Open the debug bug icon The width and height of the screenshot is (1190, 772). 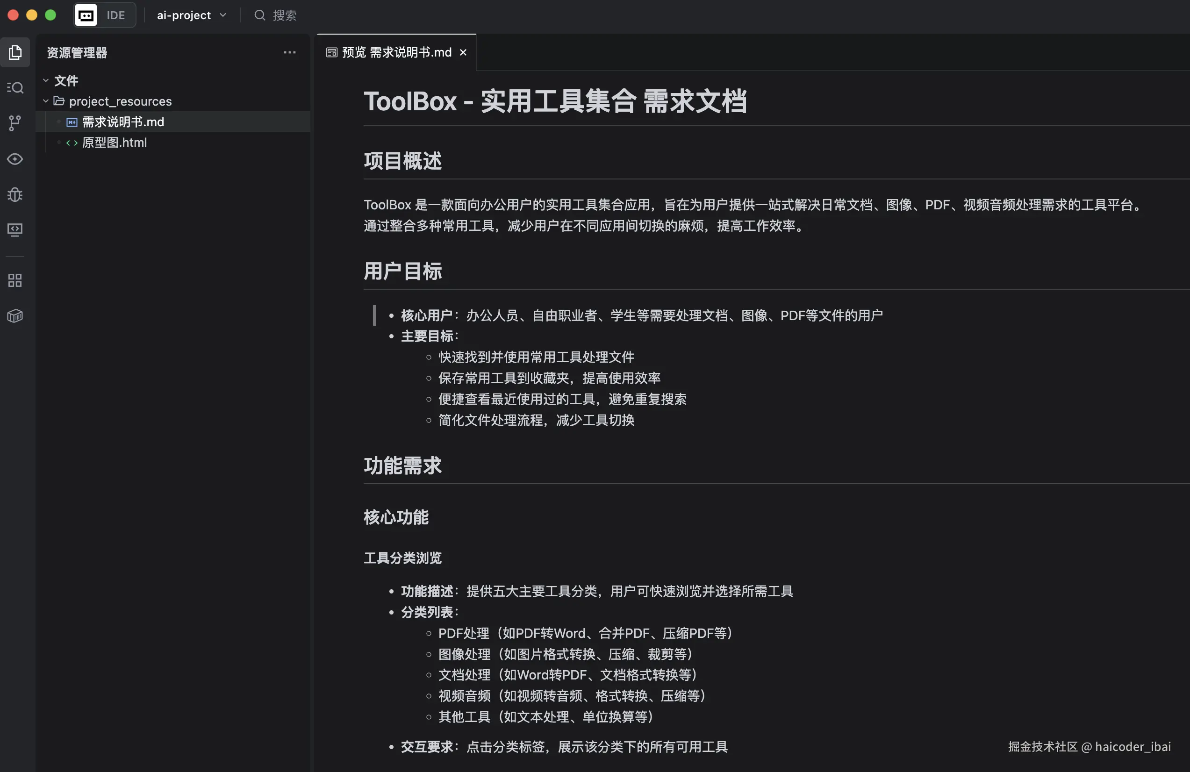coord(15,194)
